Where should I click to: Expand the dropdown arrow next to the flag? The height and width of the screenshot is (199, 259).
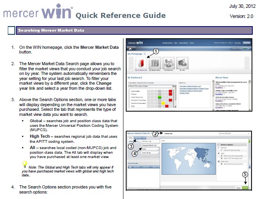pyautogui.click(x=248, y=49)
